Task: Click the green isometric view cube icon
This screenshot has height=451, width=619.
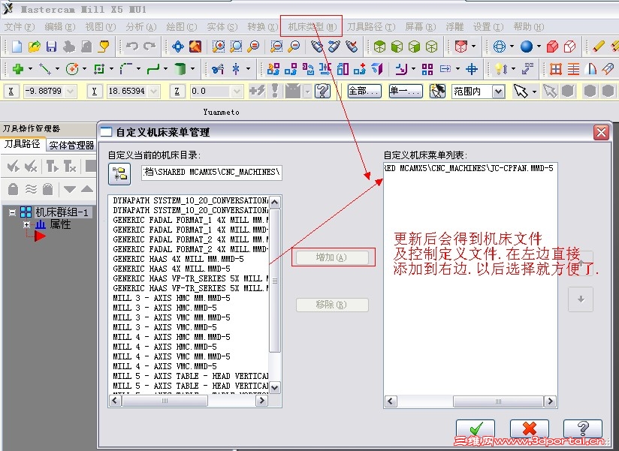Action: pos(379,47)
